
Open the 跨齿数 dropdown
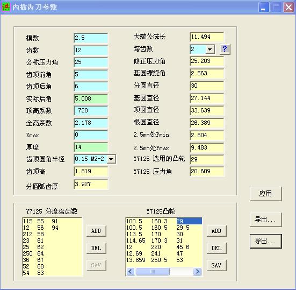click(210, 49)
